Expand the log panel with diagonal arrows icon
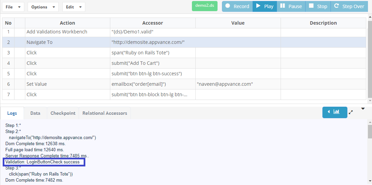The image size is (372, 185). pyautogui.click(x=351, y=112)
